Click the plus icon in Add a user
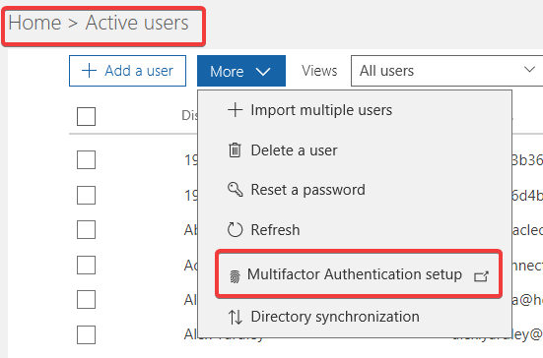This screenshot has width=543, height=358. click(x=89, y=71)
